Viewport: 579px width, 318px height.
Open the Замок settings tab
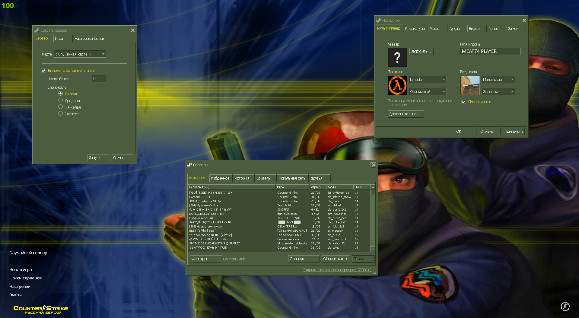[516, 29]
